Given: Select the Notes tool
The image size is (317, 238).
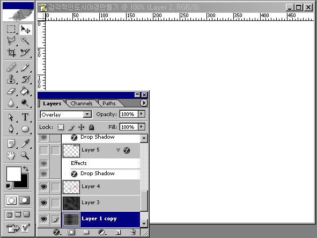Looking at the screenshot, I should coord(11,143).
